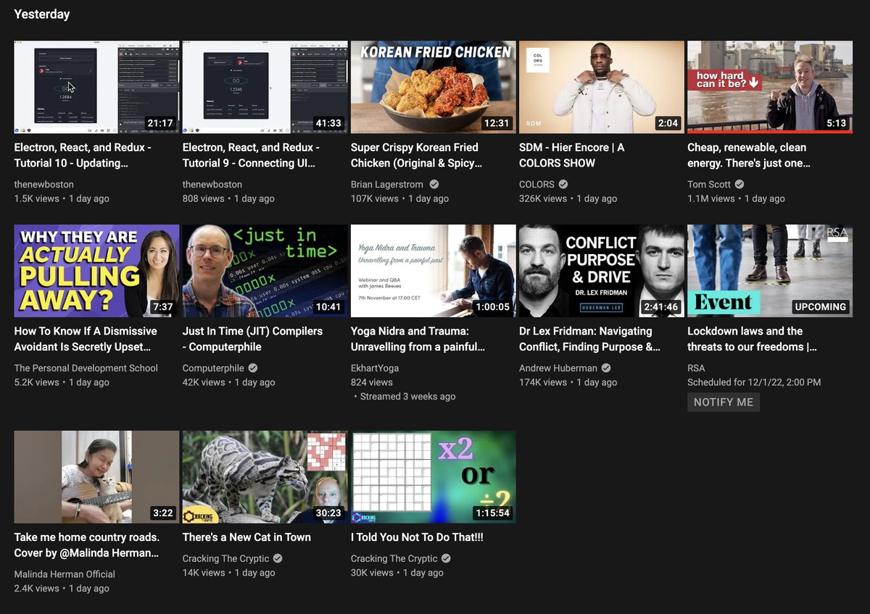Screen dimensions: 870x614
Task: Visit Tom Scott channel link
Action: [x=709, y=184]
